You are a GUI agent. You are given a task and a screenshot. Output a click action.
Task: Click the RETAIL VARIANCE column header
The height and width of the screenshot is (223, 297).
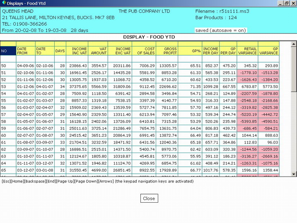247,51
